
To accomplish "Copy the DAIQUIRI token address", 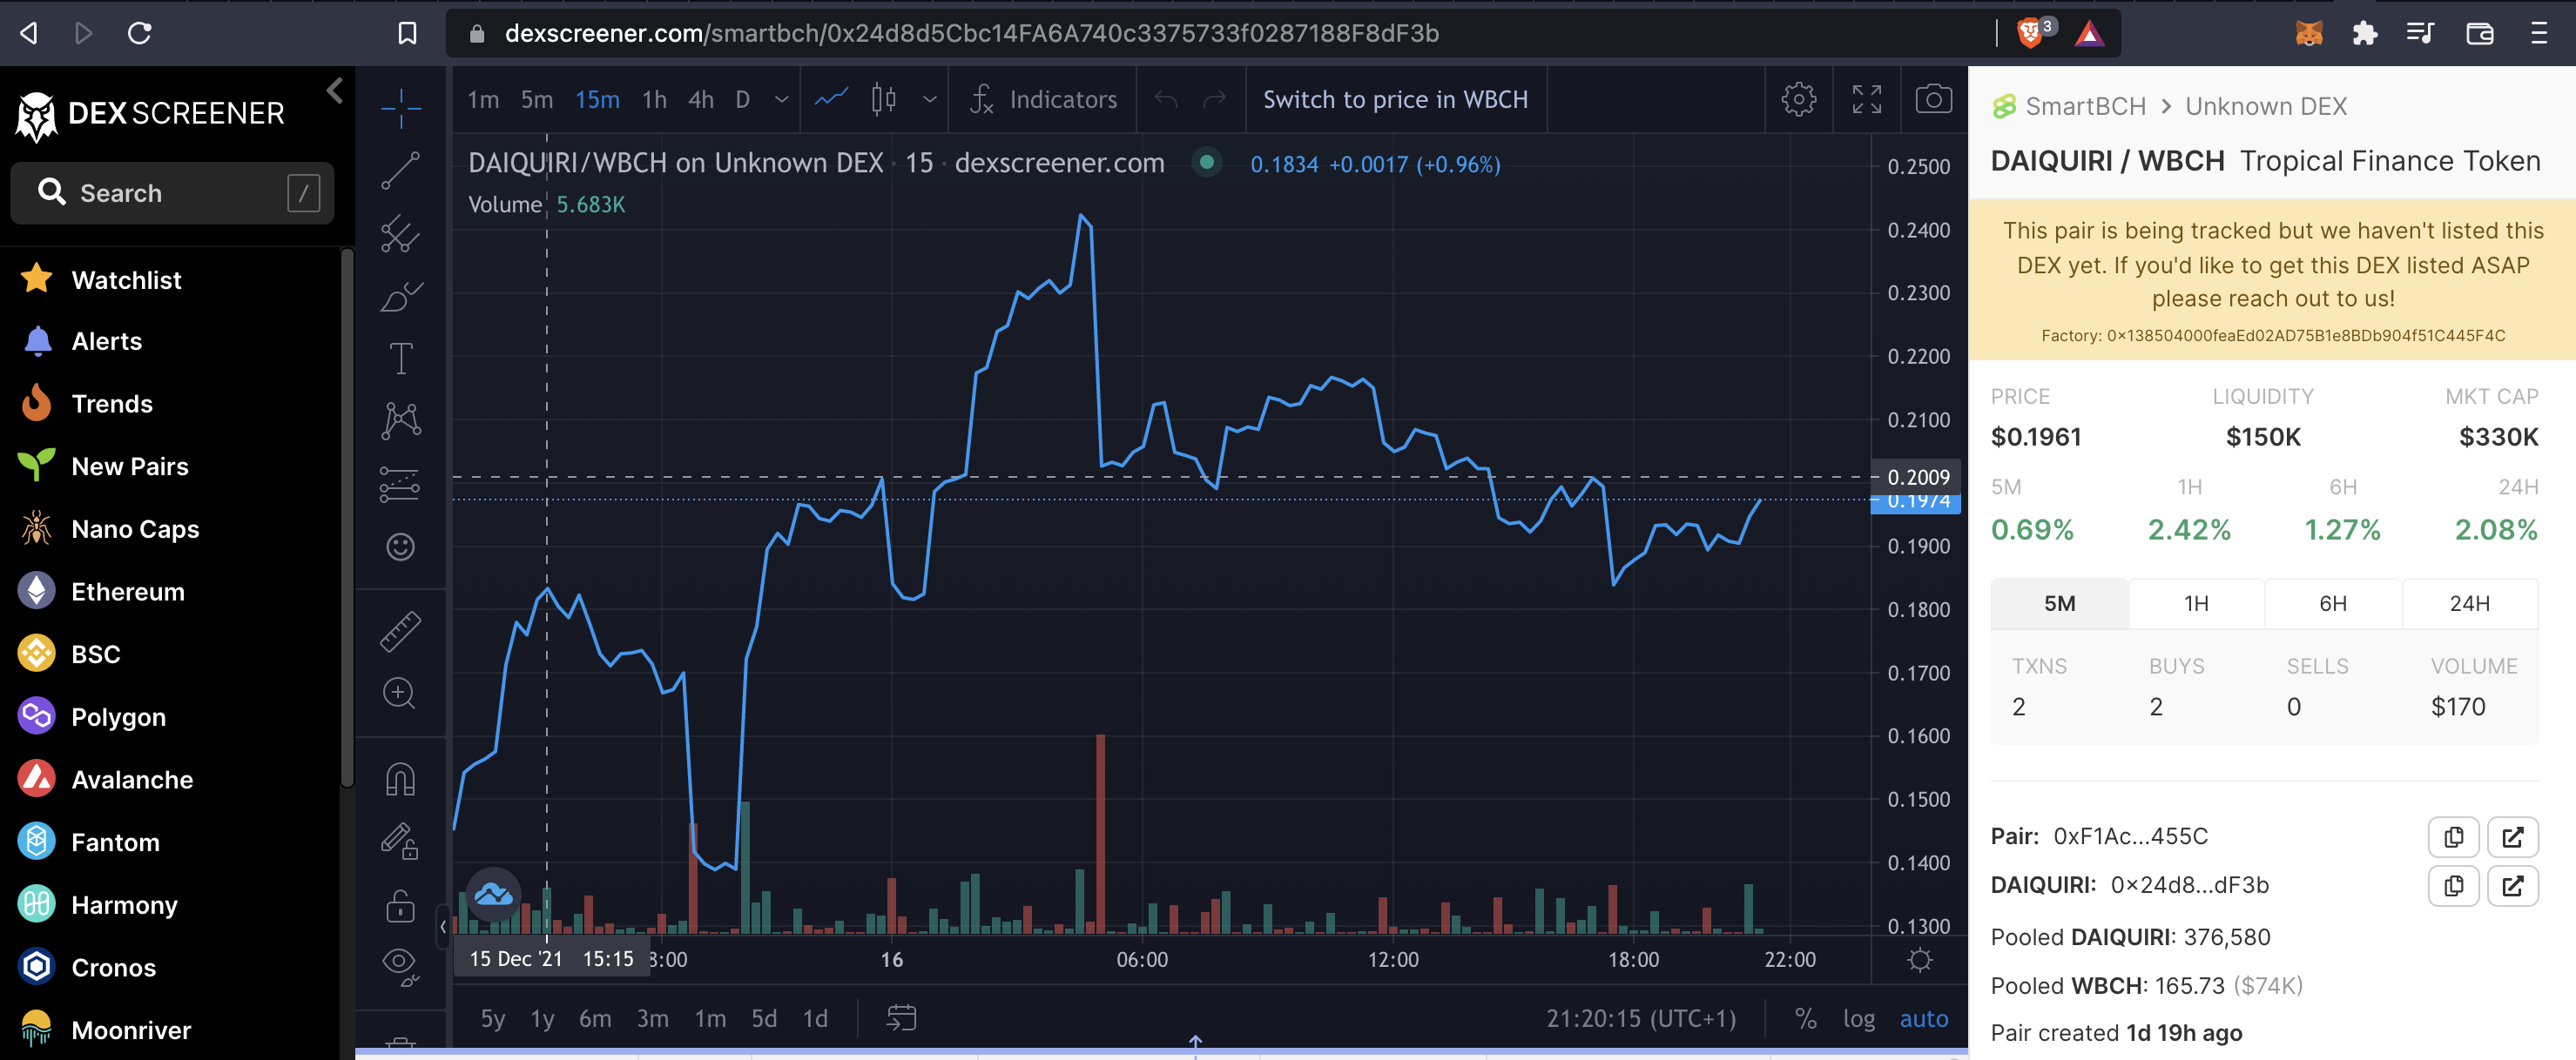I will click(2453, 886).
